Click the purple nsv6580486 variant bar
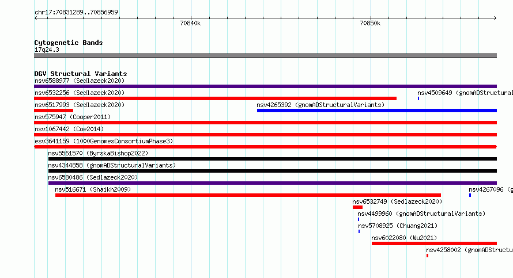 273,183
